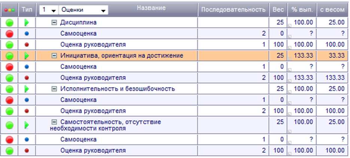The width and height of the screenshot is (350, 158).
Task: Click the Вес column header
Action: click(278, 10)
